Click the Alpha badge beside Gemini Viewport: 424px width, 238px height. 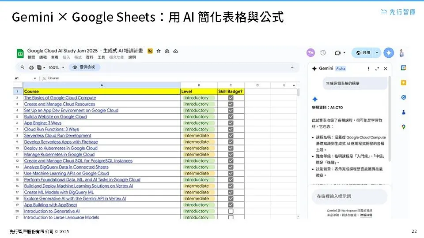click(341, 69)
